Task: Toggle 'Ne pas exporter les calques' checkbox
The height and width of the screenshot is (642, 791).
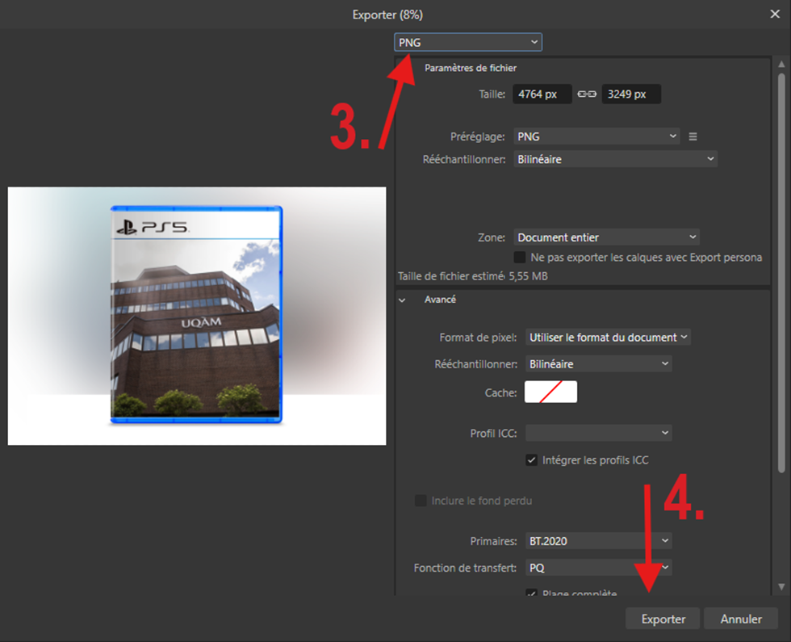Action: tap(521, 258)
